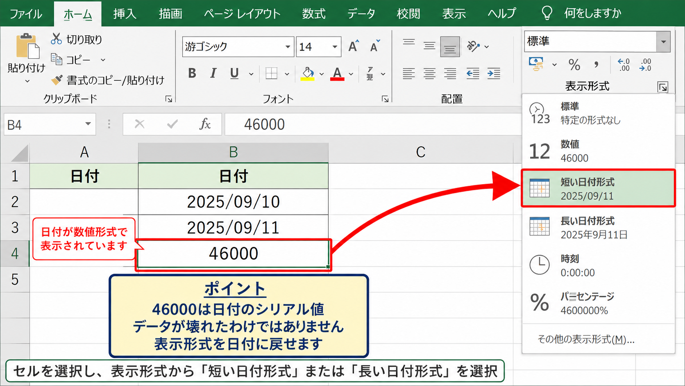685x386 pixels.
Task: Click the accounting number format icon
Action: click(x=536, y=64)
